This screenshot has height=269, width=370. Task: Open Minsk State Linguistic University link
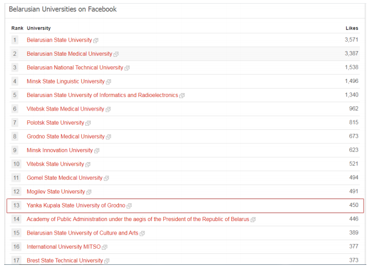pyautogui.click(x=66, y=81)
